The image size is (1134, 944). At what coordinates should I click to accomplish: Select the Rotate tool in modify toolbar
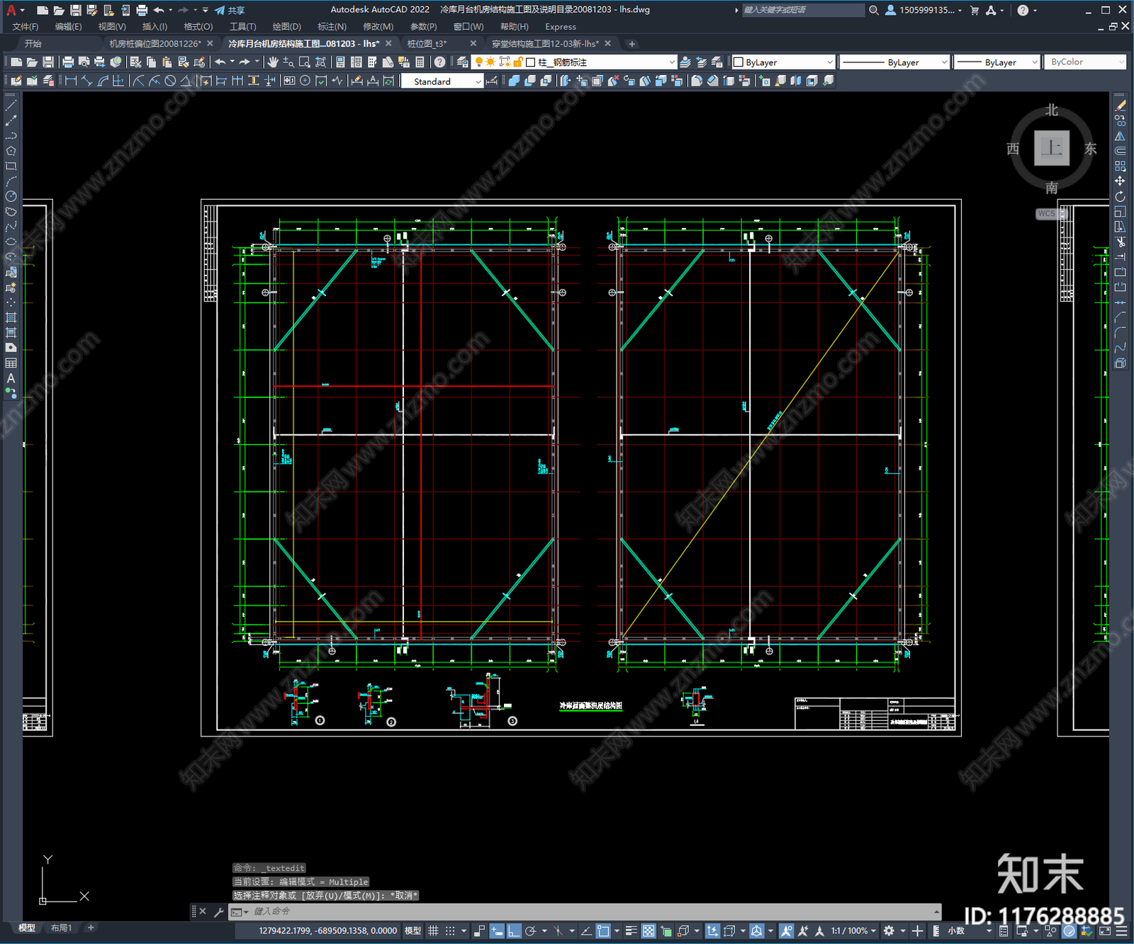1121,196
